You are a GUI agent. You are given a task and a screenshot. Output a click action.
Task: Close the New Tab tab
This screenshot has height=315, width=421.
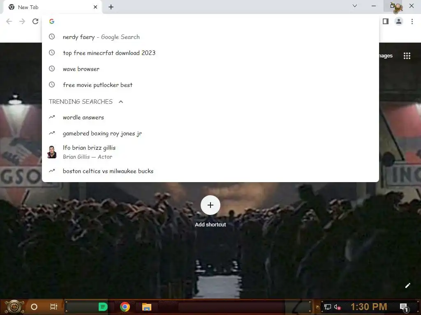coord(95,7)
